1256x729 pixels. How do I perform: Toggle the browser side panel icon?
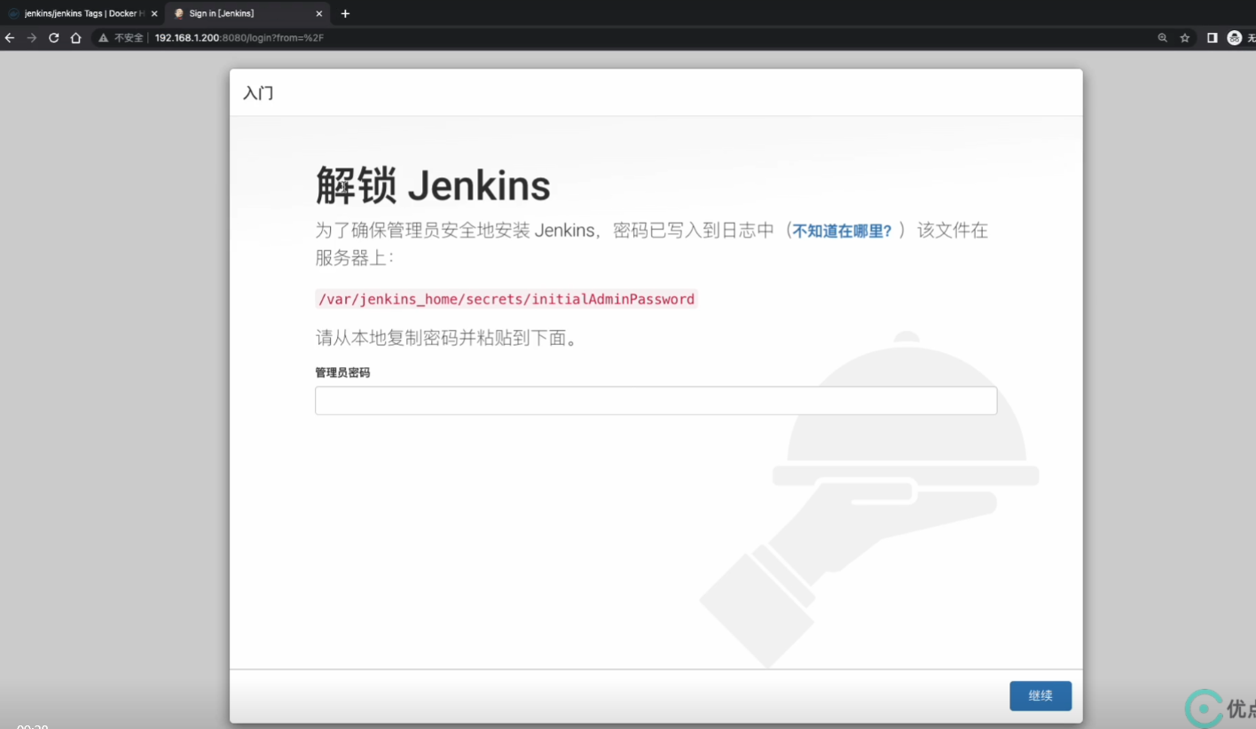1212,38
